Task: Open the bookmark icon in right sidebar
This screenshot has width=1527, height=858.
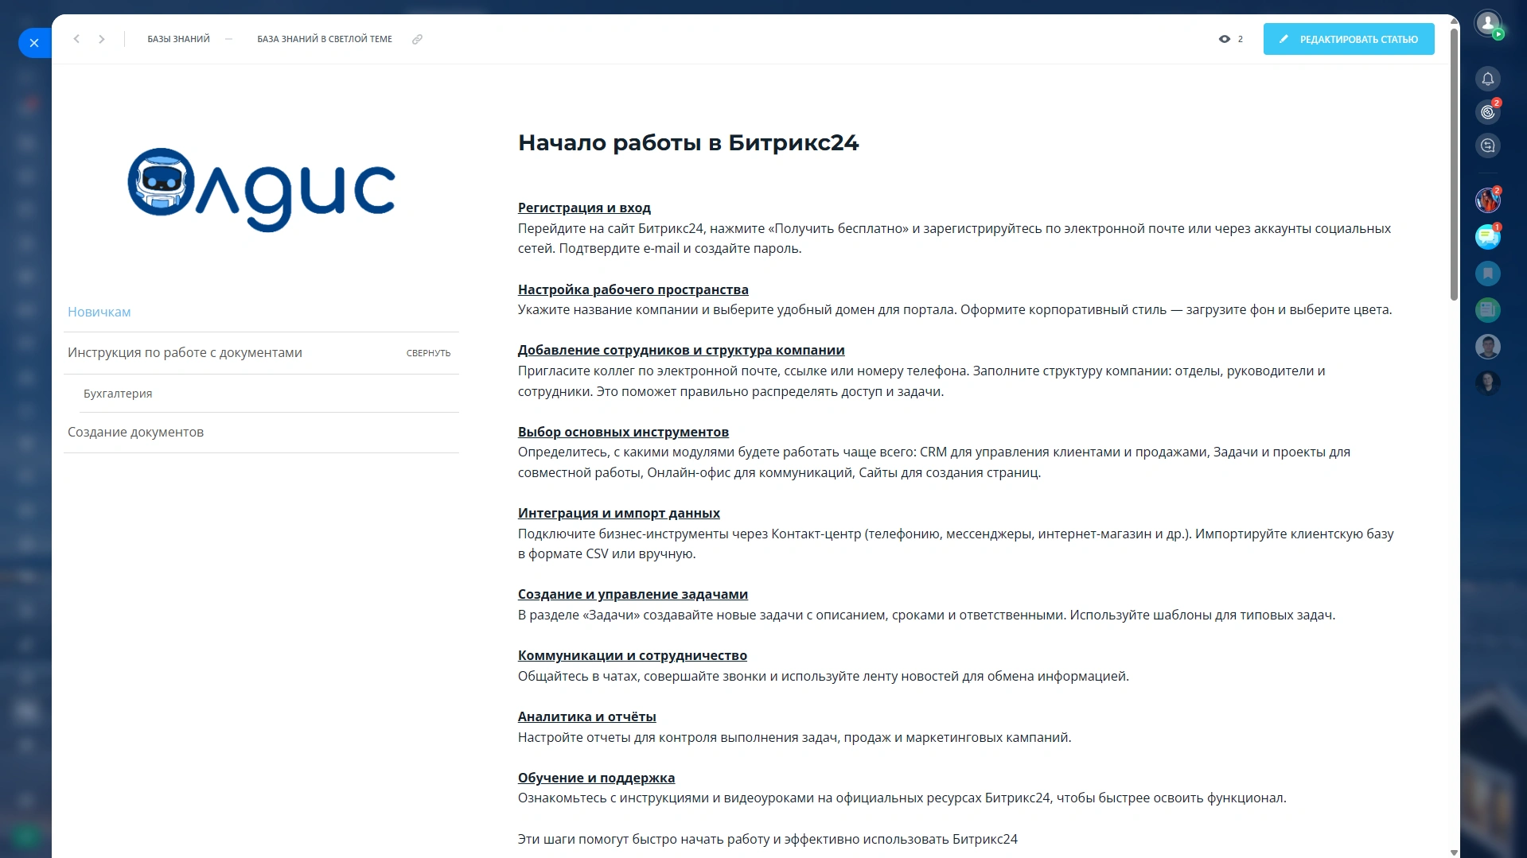Action: coord(1487,274)
